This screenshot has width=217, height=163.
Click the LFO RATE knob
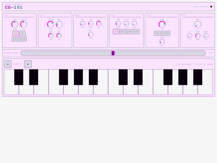click(118, 24)
